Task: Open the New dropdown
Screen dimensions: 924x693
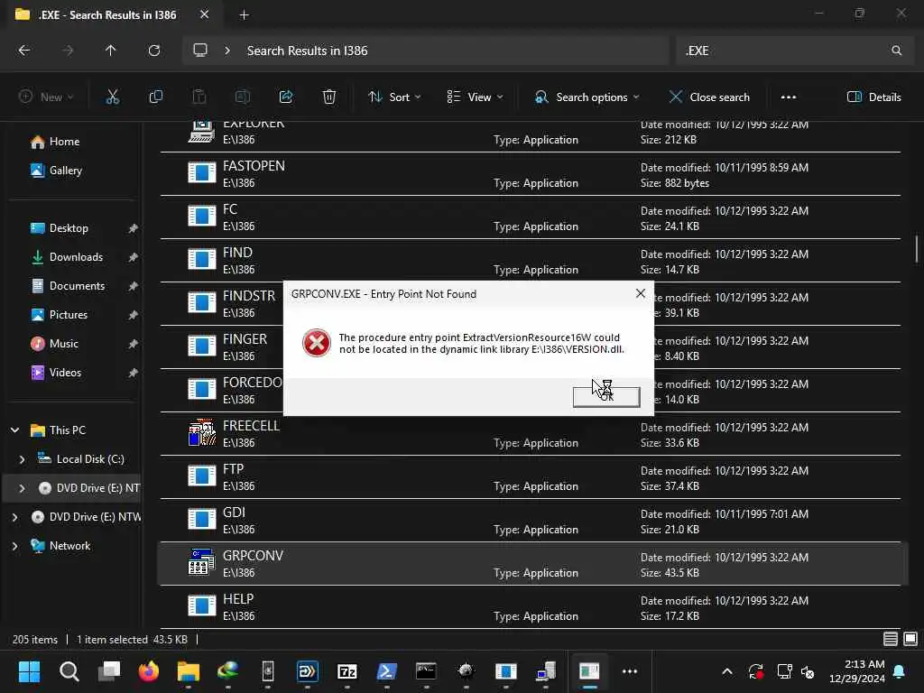Action: click(46, 97)
